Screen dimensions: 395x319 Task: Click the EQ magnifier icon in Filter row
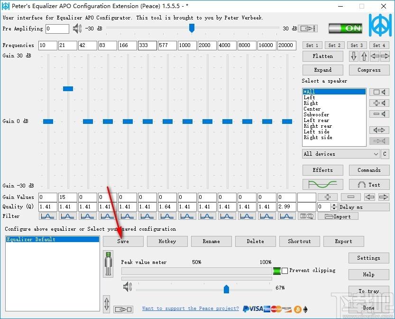(307, 216)
